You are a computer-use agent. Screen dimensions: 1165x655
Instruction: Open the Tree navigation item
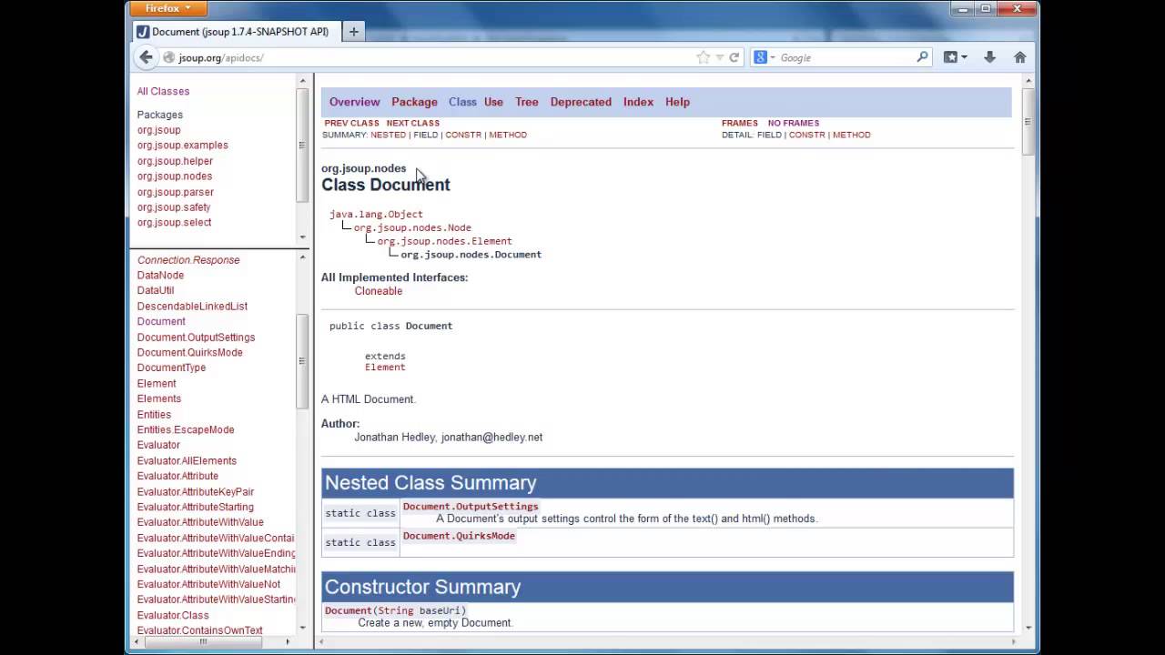[x=526, y=102]
